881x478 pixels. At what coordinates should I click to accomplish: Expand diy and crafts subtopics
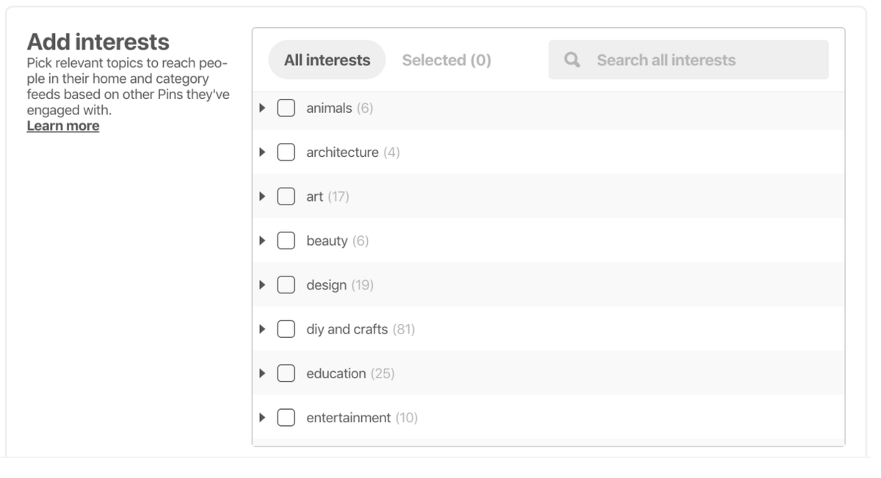pos(262,329)
